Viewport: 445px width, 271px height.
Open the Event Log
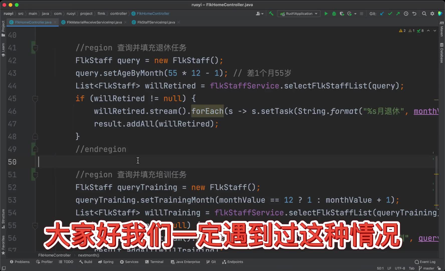[x=425, y=262]
